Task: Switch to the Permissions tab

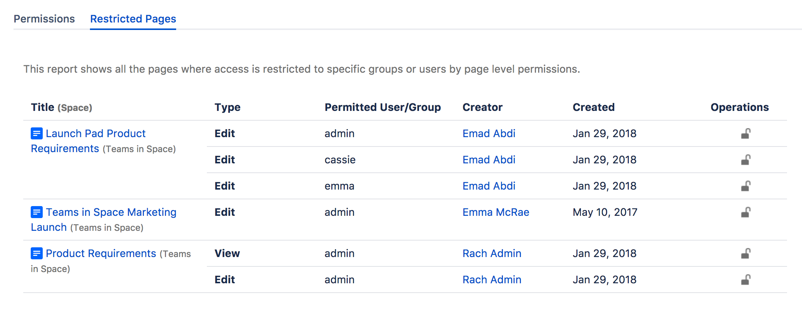Action: click(x=44, y=19)
